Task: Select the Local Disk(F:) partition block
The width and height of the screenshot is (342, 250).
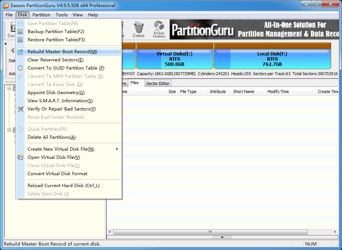Action: pyautogui.click(x=272, y=56)
